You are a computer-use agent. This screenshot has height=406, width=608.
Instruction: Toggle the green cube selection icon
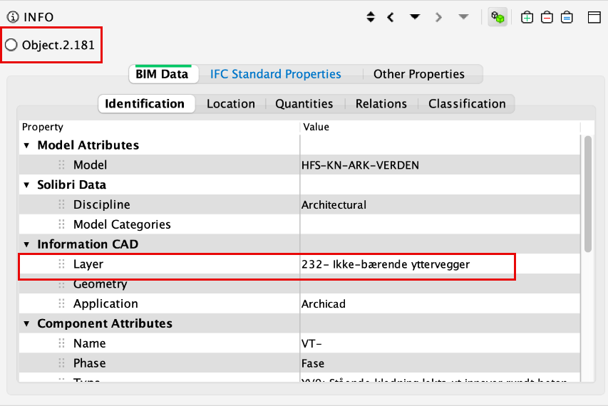498,17
